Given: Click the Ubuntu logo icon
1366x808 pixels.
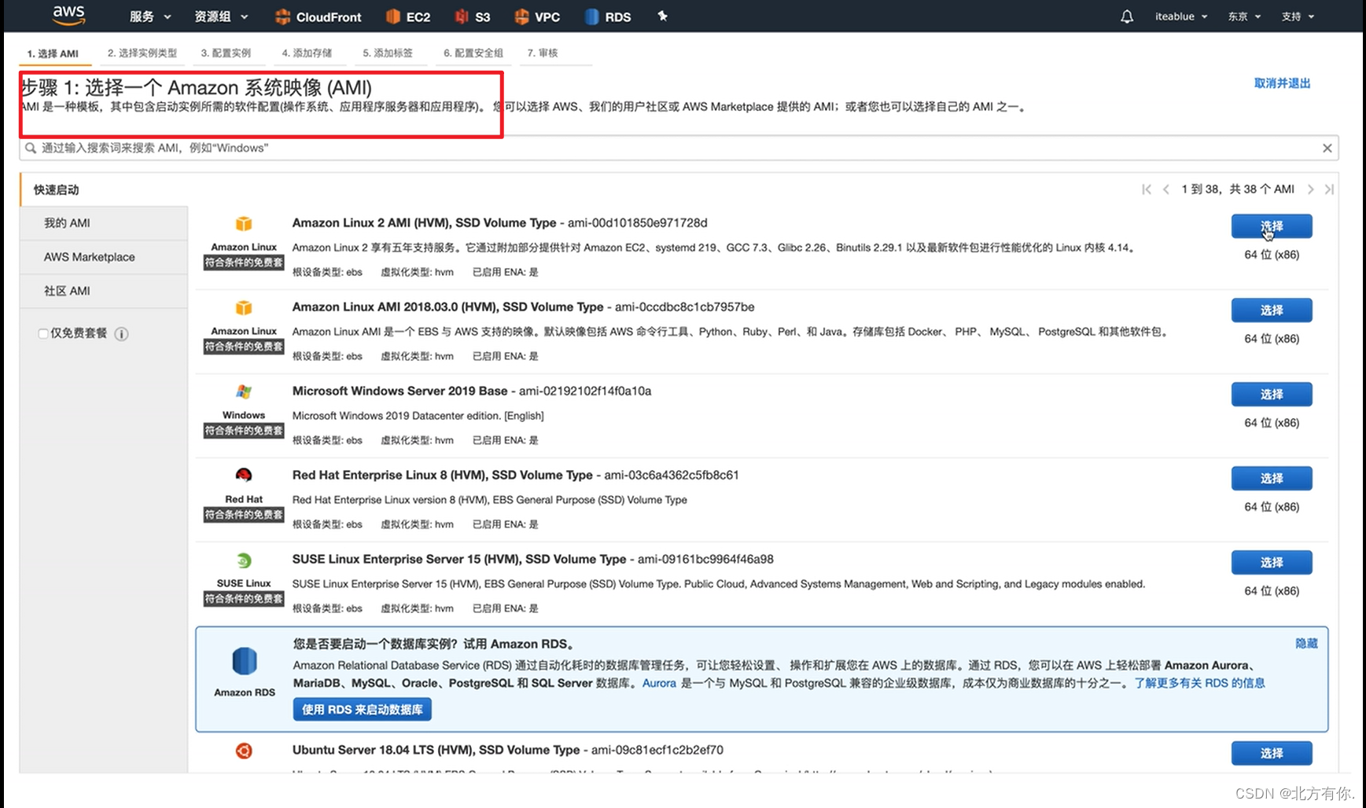Looking at the screenshot, I should tap(244, 751).
